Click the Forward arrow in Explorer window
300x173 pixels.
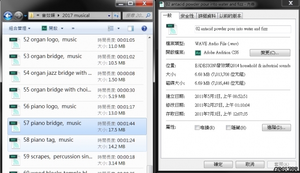tap(19, 16)
